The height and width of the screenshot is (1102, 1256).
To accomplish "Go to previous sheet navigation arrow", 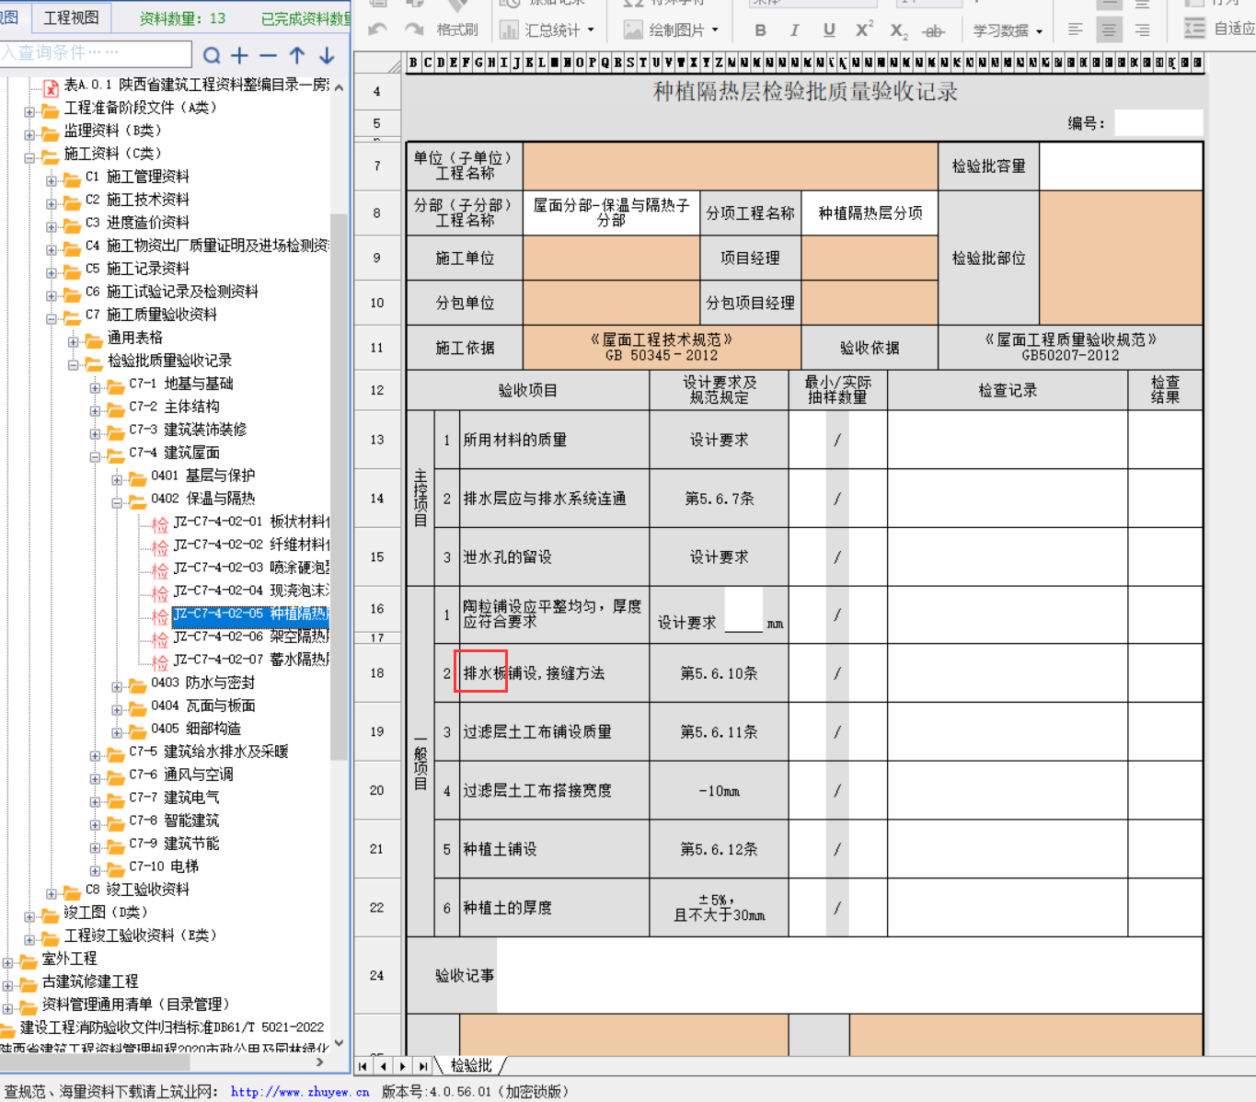I will (x=383, y=1066).
